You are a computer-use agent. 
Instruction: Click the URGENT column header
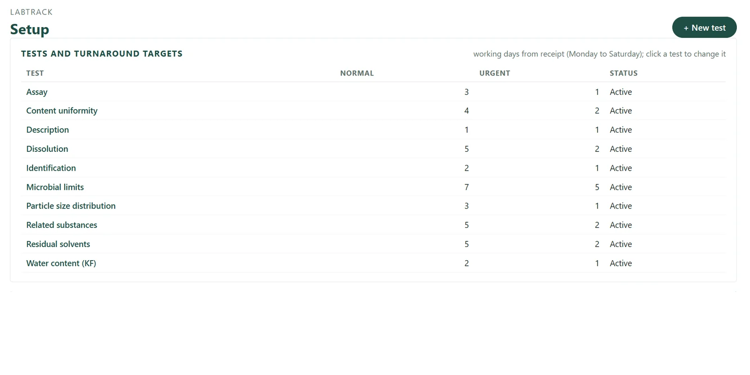tap(495, 73)
